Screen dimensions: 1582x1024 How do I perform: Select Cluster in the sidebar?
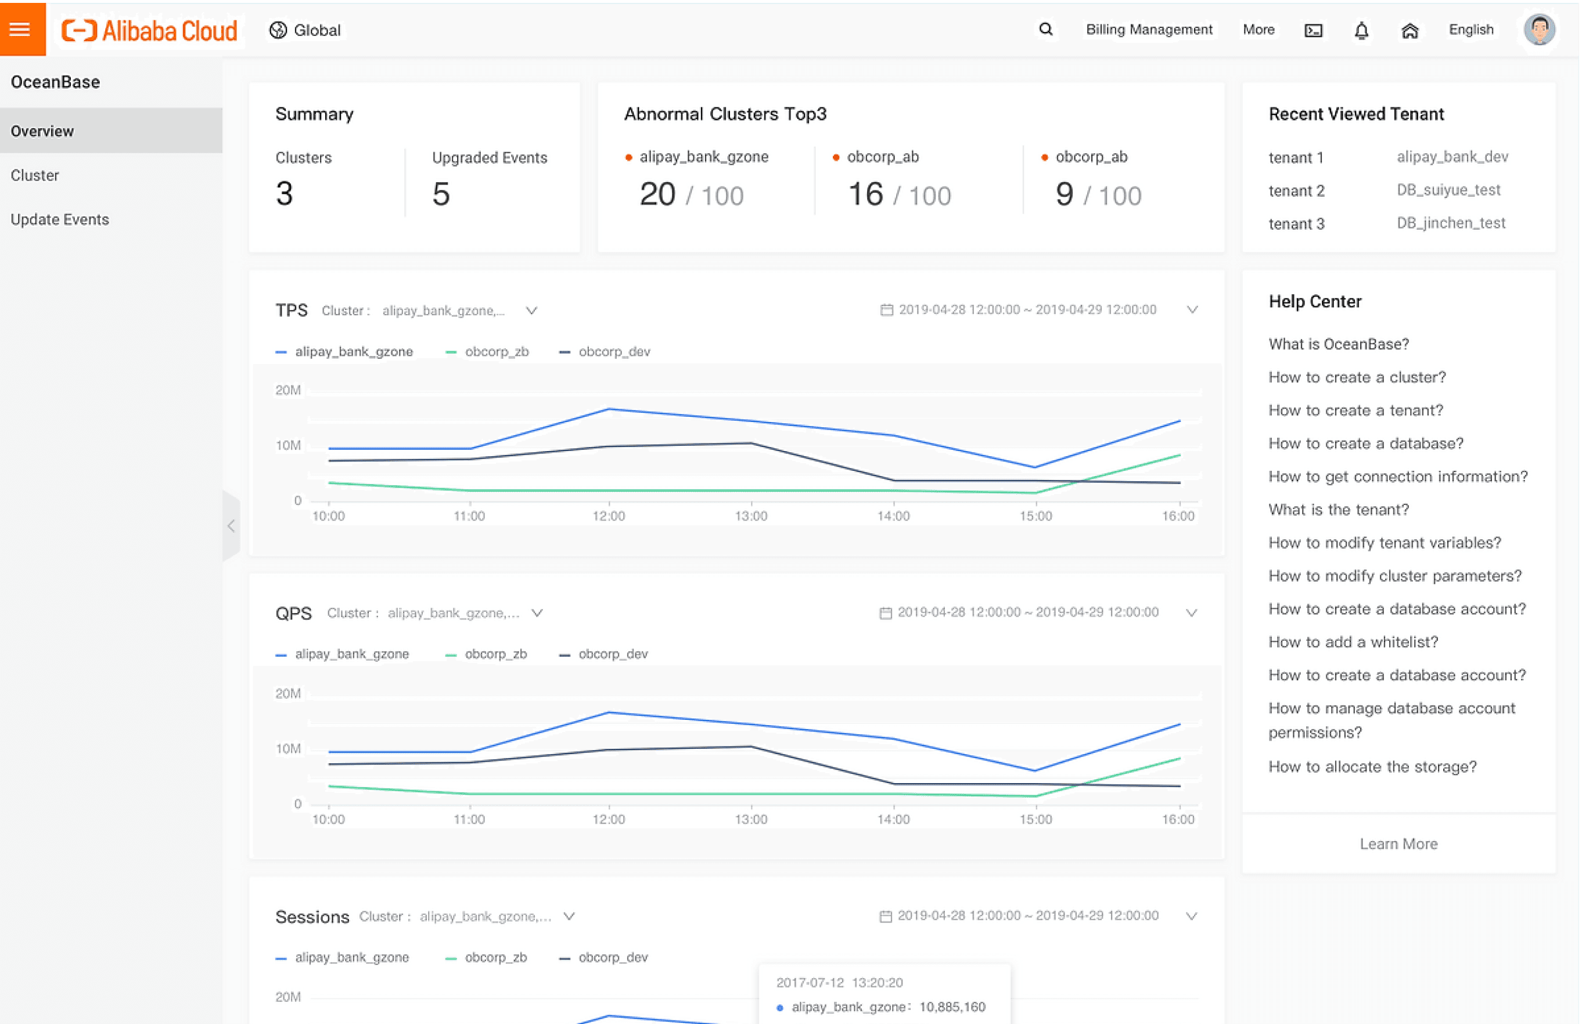click(x=35, y=175)
